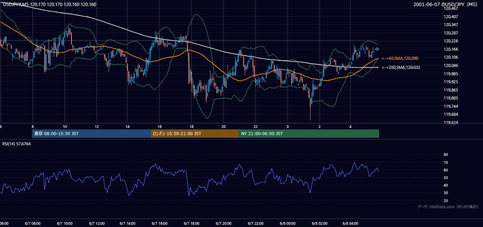Click the 6/8 04:00 time axis label
This screenshot has width=483, height=227.
click(350, 224)
